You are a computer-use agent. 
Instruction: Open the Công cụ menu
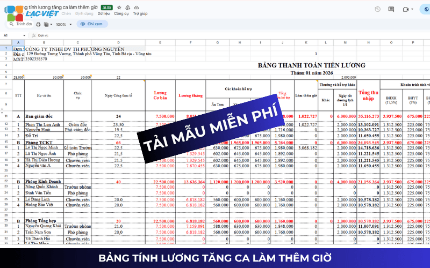point(121,13)
